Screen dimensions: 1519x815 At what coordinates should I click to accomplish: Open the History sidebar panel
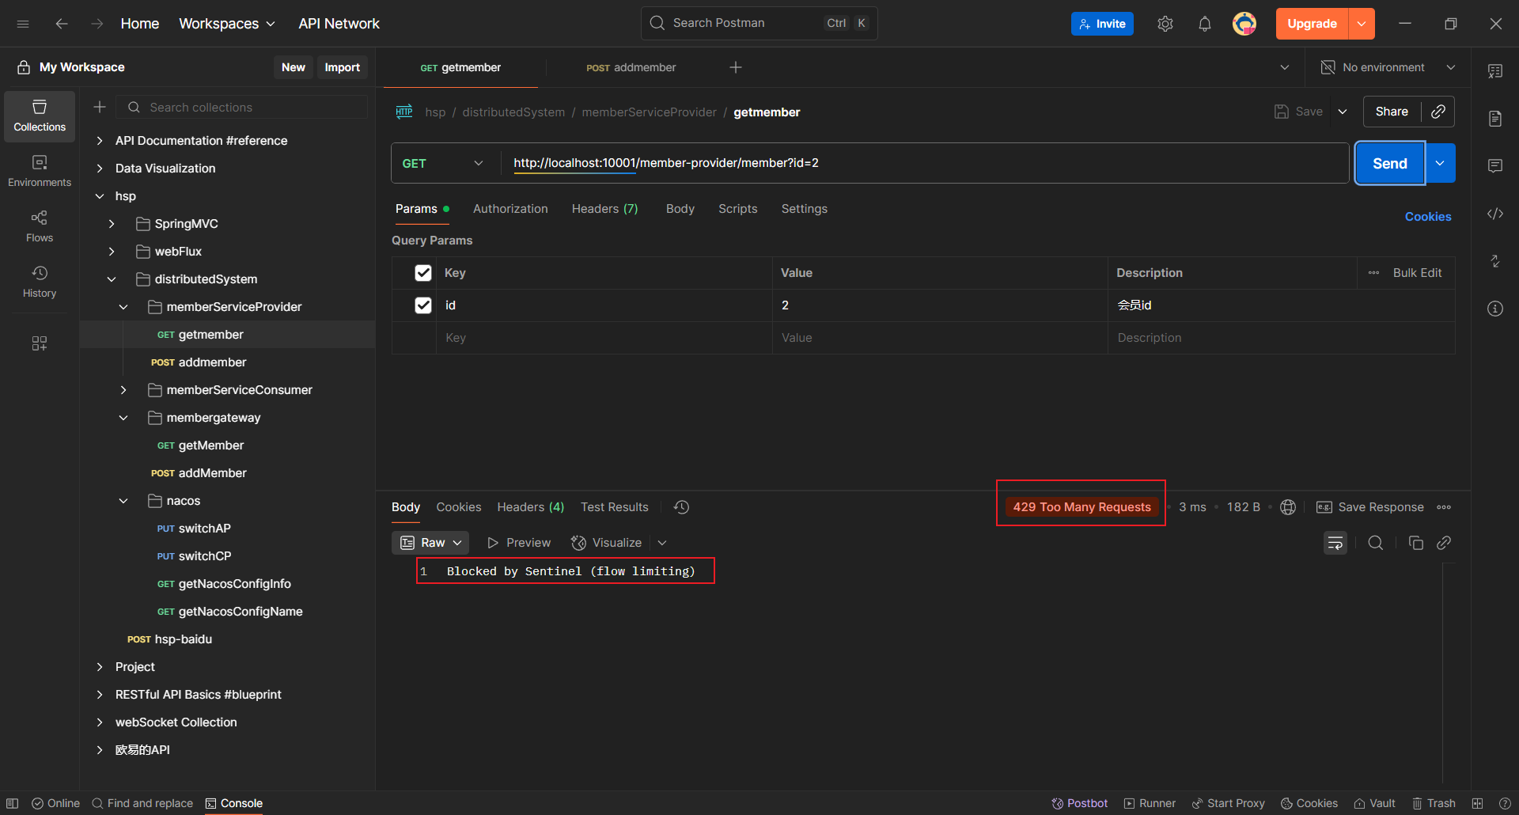tap(40, 282)
